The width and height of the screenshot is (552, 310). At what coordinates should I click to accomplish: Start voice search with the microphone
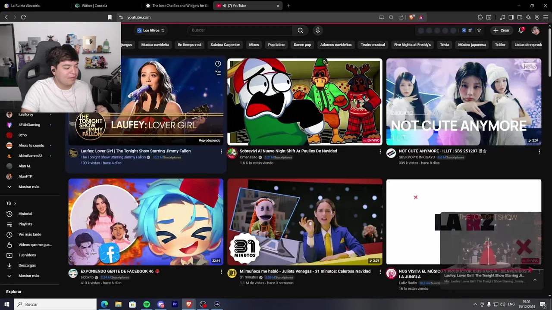point(318,30)
